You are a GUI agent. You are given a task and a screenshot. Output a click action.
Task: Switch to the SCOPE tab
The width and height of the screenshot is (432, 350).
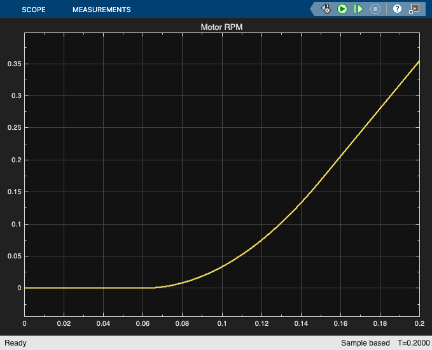[34, 10]
